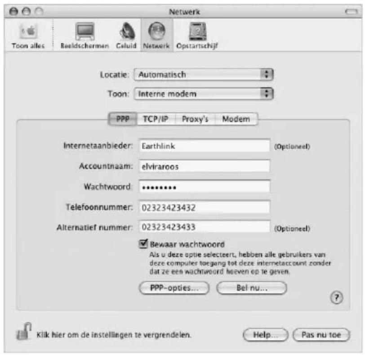
Task: Click the Internetaanbieder field with Earthlink
Action: (205, 146)
